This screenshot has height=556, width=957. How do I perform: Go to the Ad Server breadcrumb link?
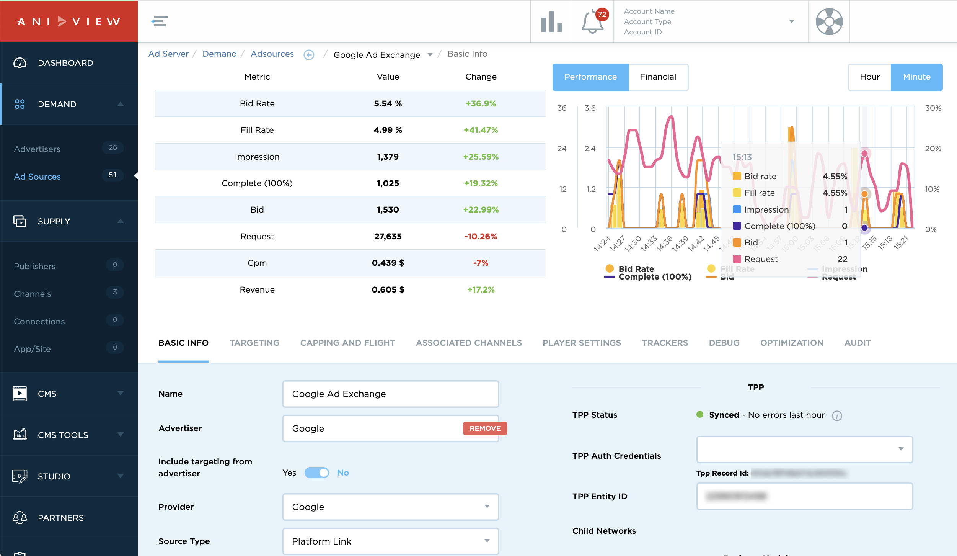click(x=168, y=54)
